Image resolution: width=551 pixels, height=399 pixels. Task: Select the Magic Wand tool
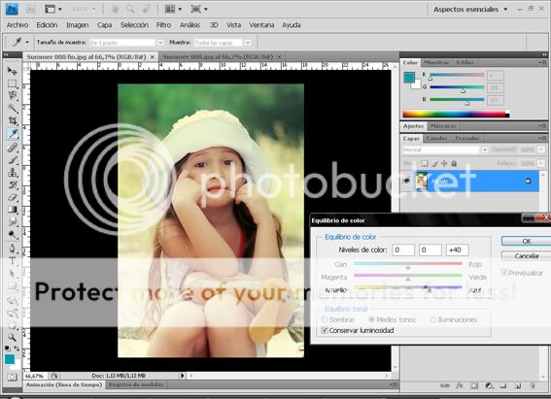click(x=13, y=109)
